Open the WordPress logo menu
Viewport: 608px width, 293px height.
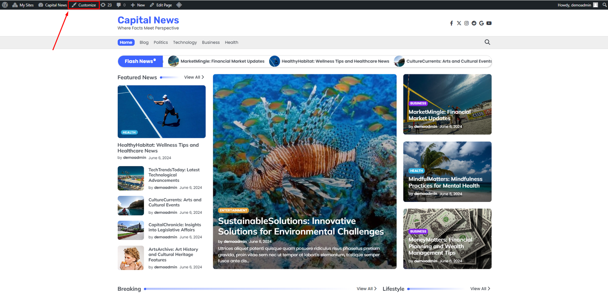(x=5, y=5)
